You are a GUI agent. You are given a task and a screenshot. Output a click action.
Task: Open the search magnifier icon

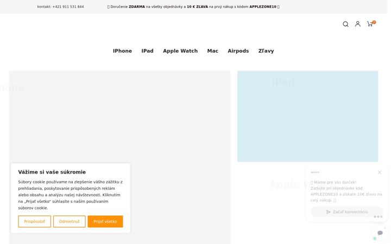point(345,24)
